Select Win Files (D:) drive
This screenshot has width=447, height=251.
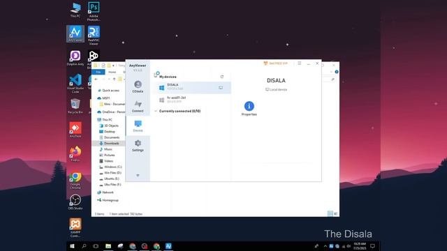(x=110, y=173)
